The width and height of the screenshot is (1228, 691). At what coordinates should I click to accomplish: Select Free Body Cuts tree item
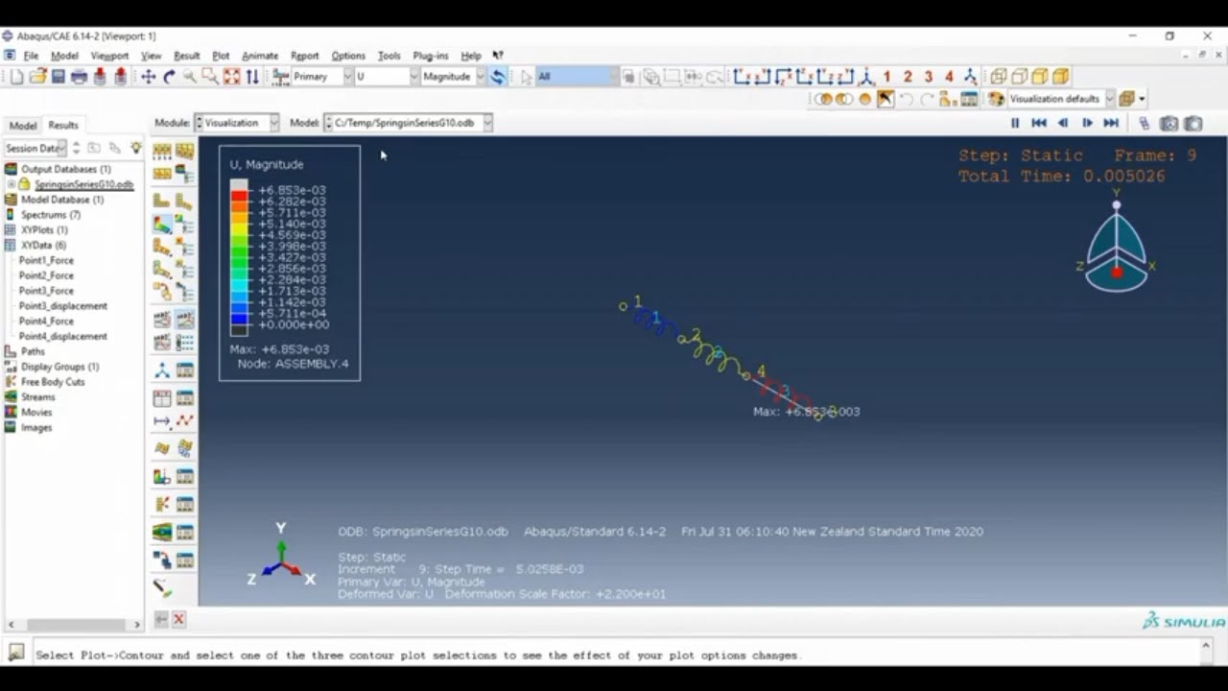click(53, 382)
